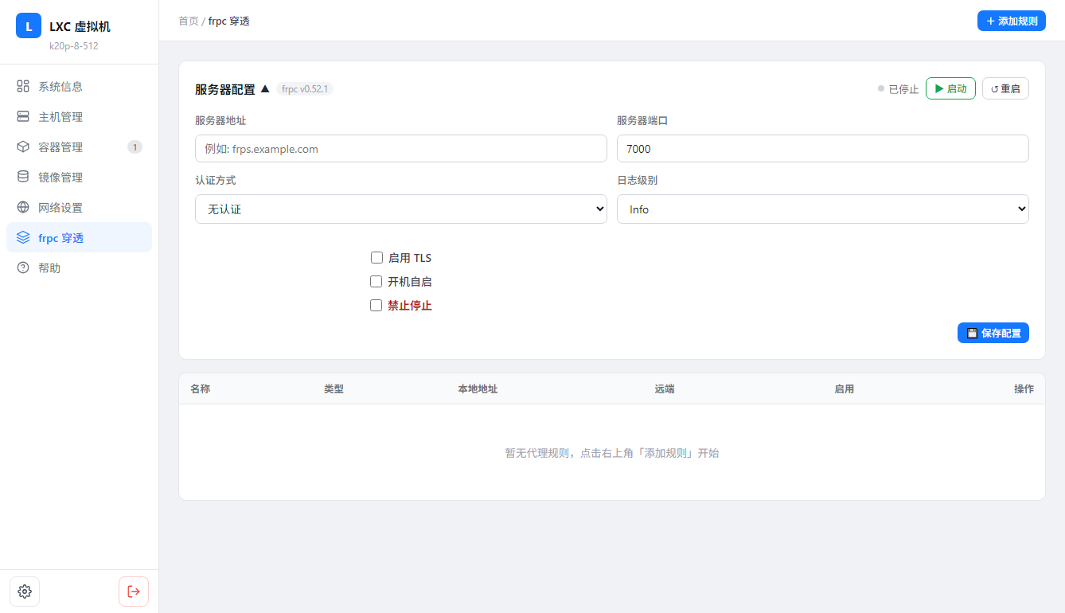Click the 启用 column header
The width and height of the screenshot is (1065, 613).
(x=844, y=388)
